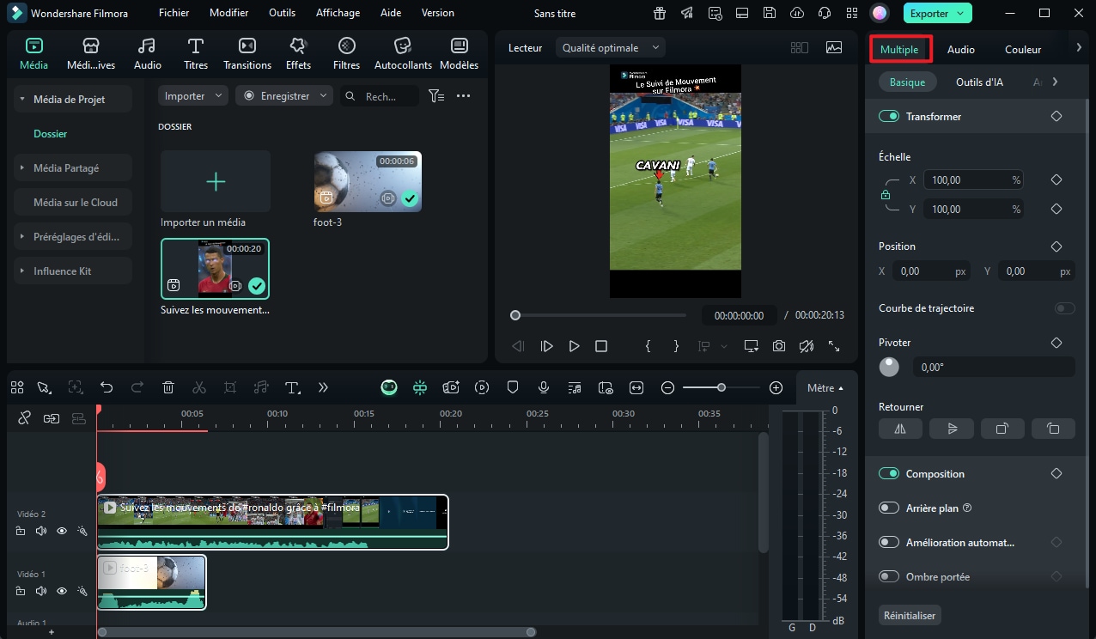Click the delete trash icon in timeline toolbar
Viewport: 1096px width, 639px height.
pos(168,387)
